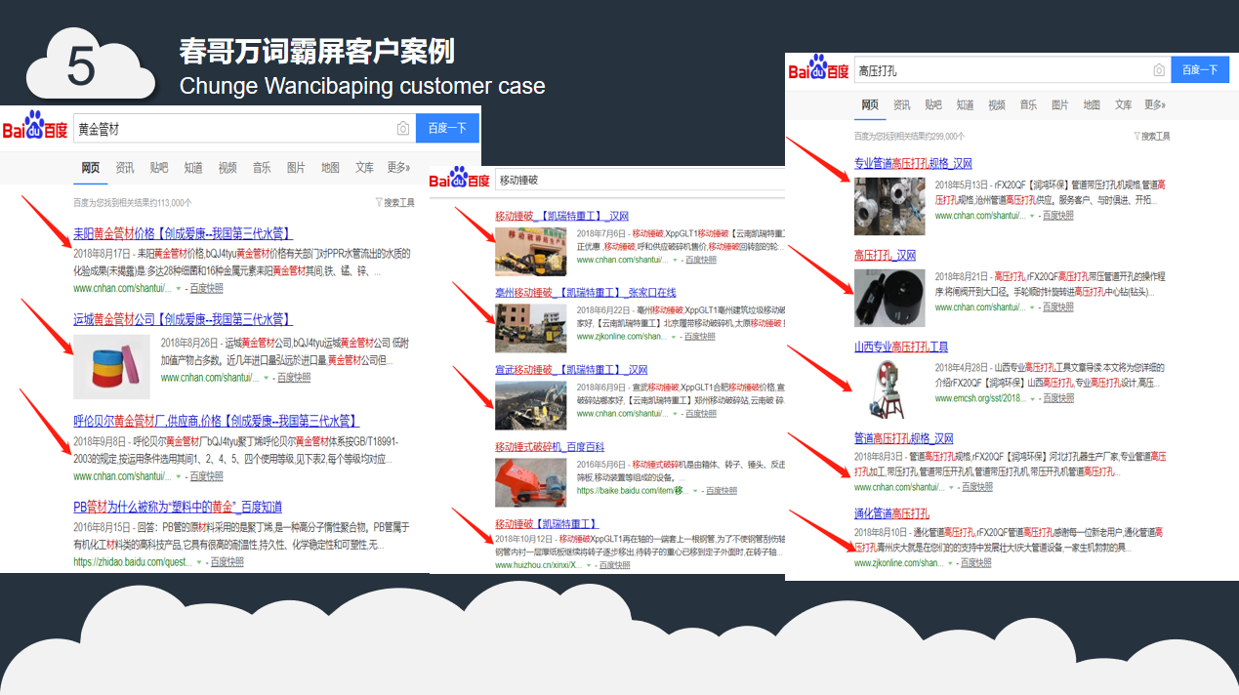Focus the search field containing 黄金管材
The image size is (1239, 695).
click(x=244, y=129)
